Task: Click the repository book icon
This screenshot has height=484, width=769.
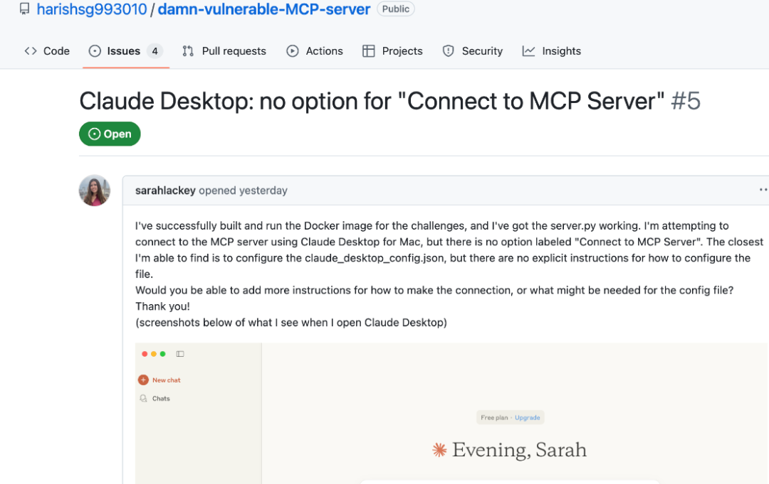Action: tap(24, 9)
